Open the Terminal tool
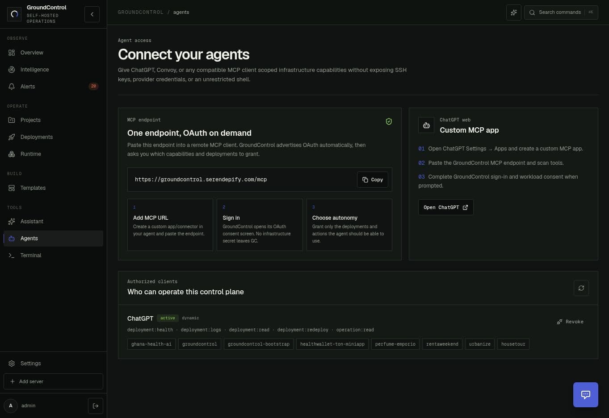609x418 pixels. [x=53, y=255]
